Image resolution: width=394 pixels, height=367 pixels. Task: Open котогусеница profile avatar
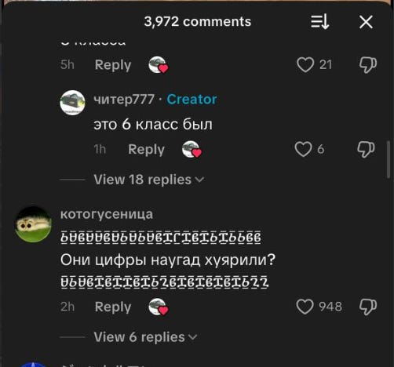(x=33, y=224)
